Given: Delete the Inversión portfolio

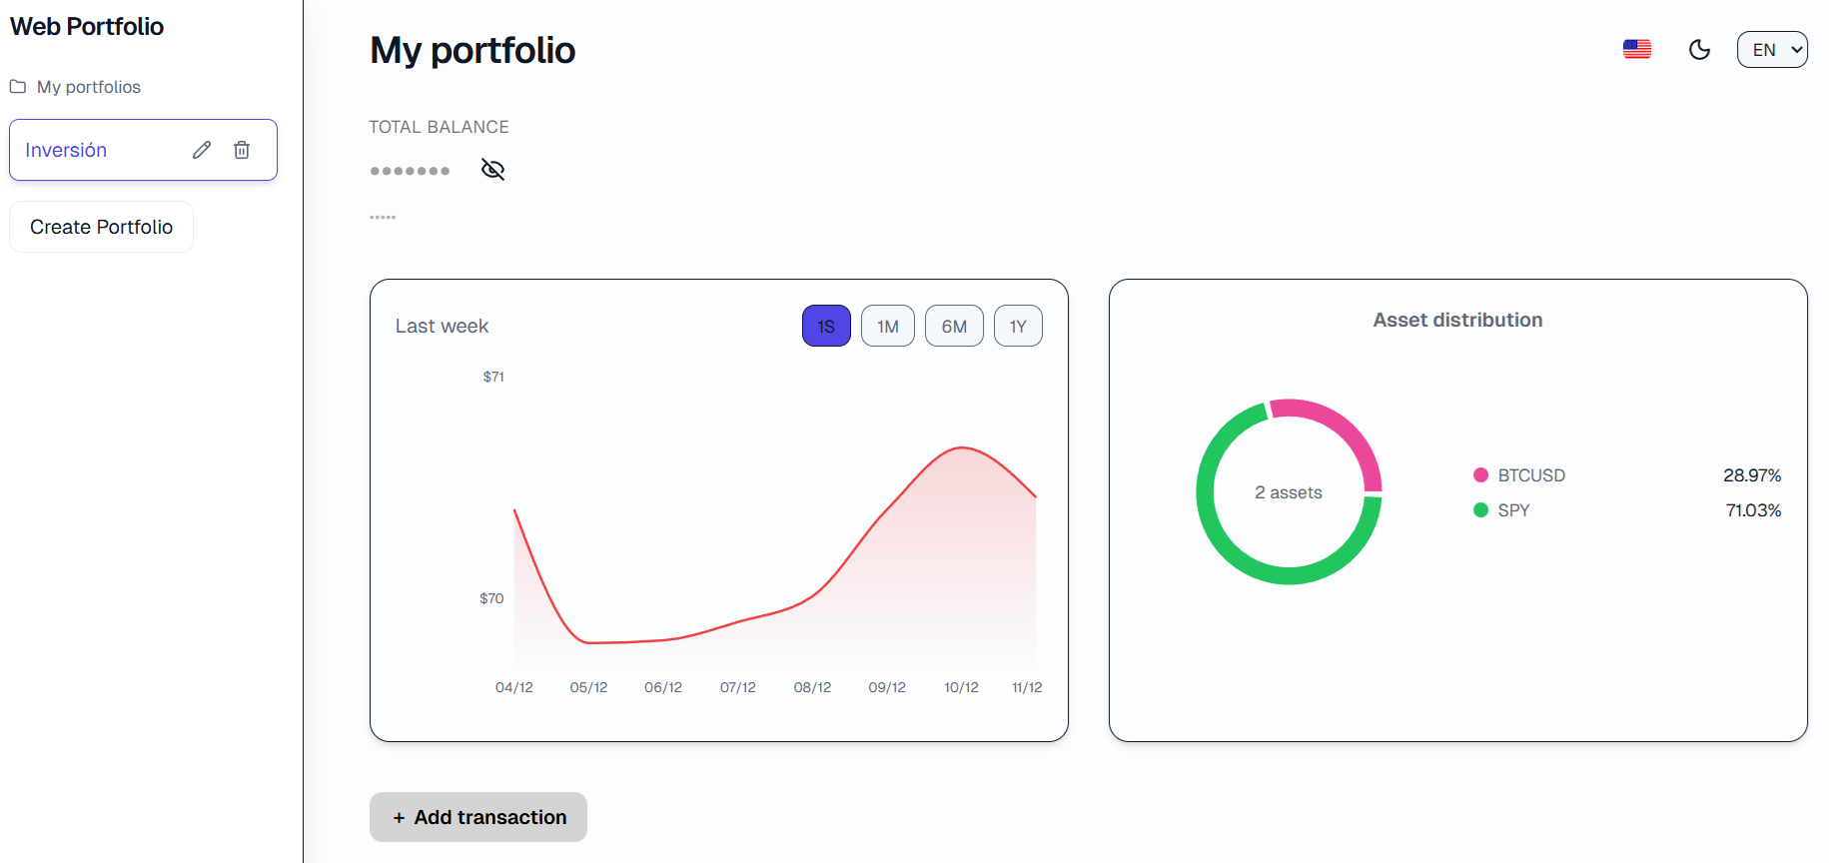Looking at the screenshot, I should [x=242, y=149].
